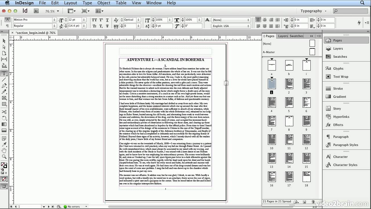Toggle Underline formatting
The image size is (371, 209).
(x=107, y=20)
